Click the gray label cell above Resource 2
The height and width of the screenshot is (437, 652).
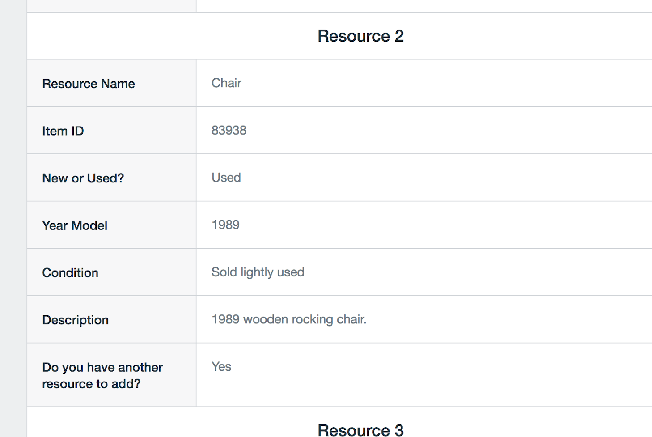(111, 5)
